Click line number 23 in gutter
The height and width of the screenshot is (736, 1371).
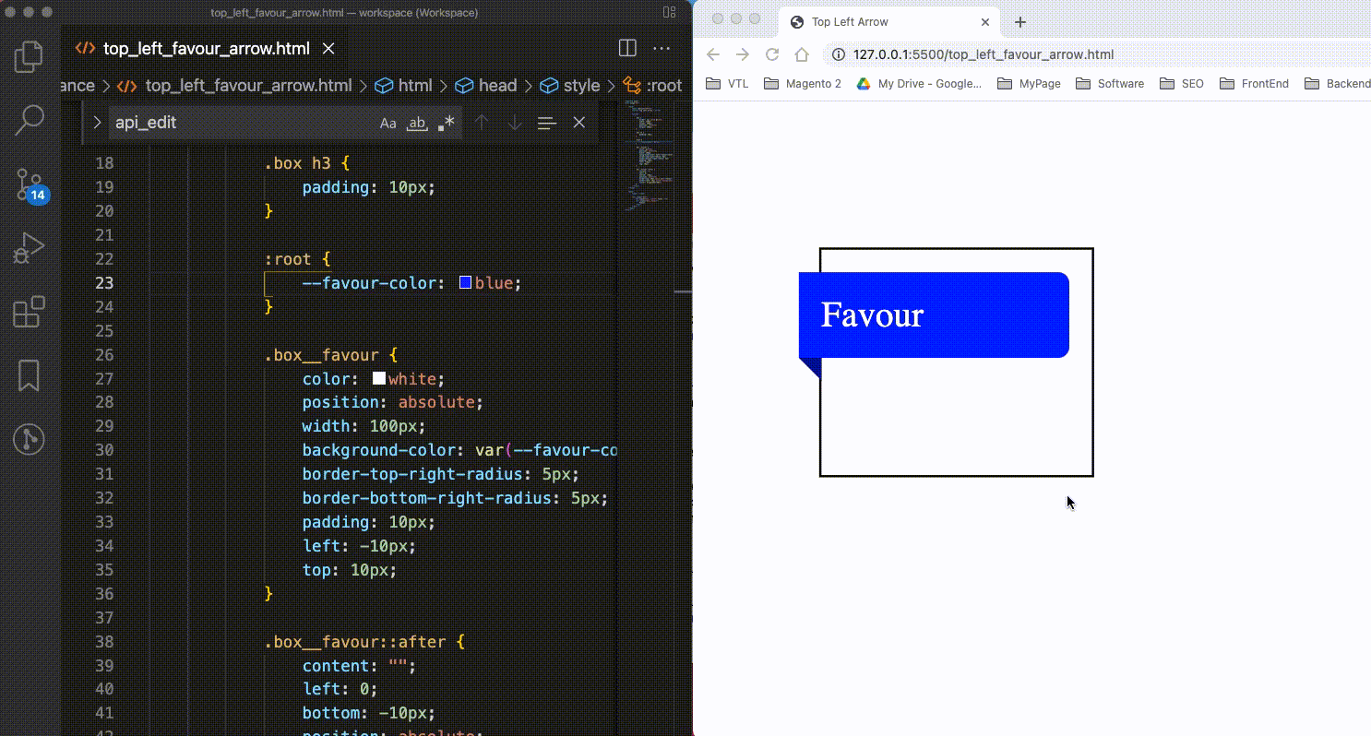tap(104, 283)
